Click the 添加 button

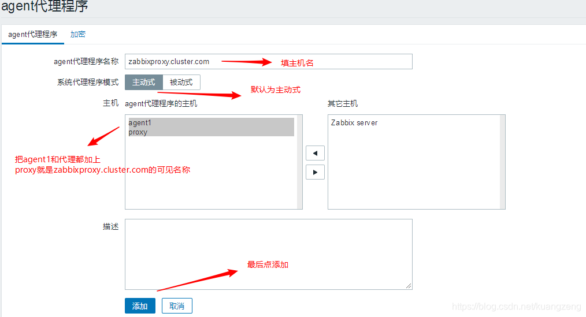pos(140,306)
